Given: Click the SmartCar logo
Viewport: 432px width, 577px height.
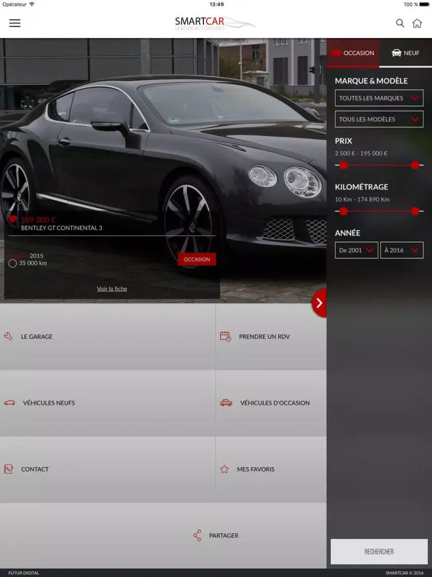Looking at the screenshot, I should click(215, 23).
